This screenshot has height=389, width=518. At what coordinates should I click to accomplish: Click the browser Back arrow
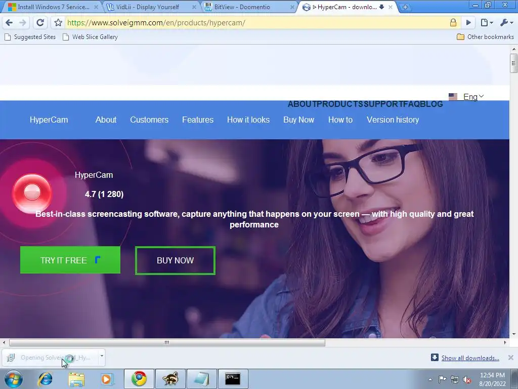click(x=9, y=22)
